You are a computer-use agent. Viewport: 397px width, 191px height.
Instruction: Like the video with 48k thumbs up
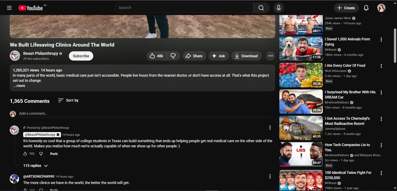[156, 56]
